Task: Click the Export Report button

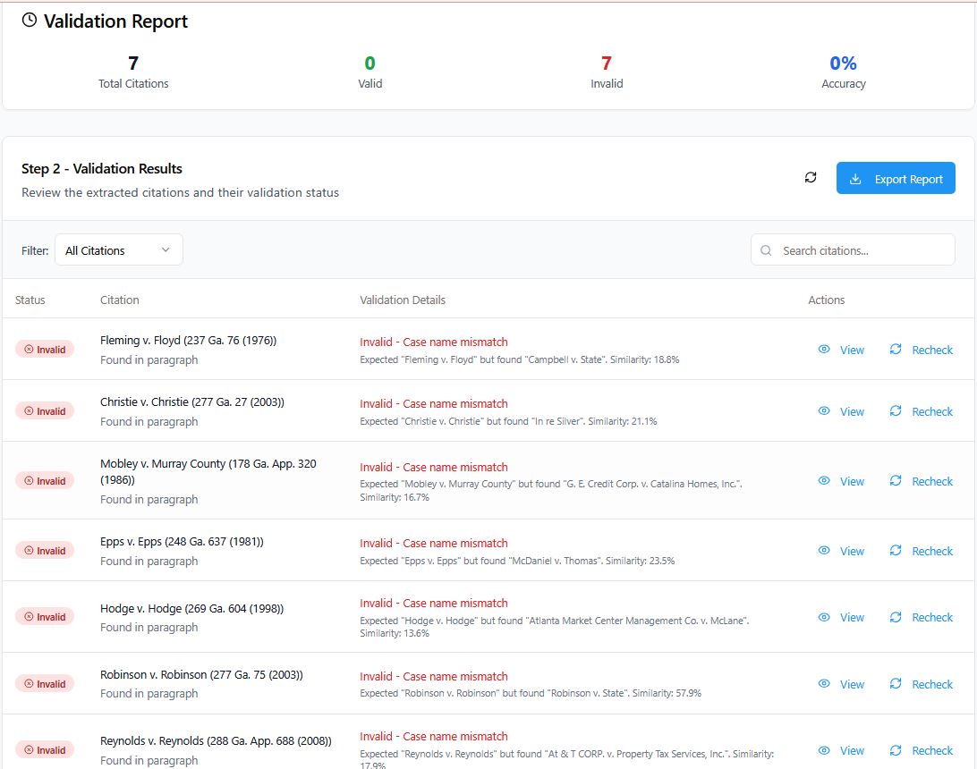Action: [x=896, y=179]
